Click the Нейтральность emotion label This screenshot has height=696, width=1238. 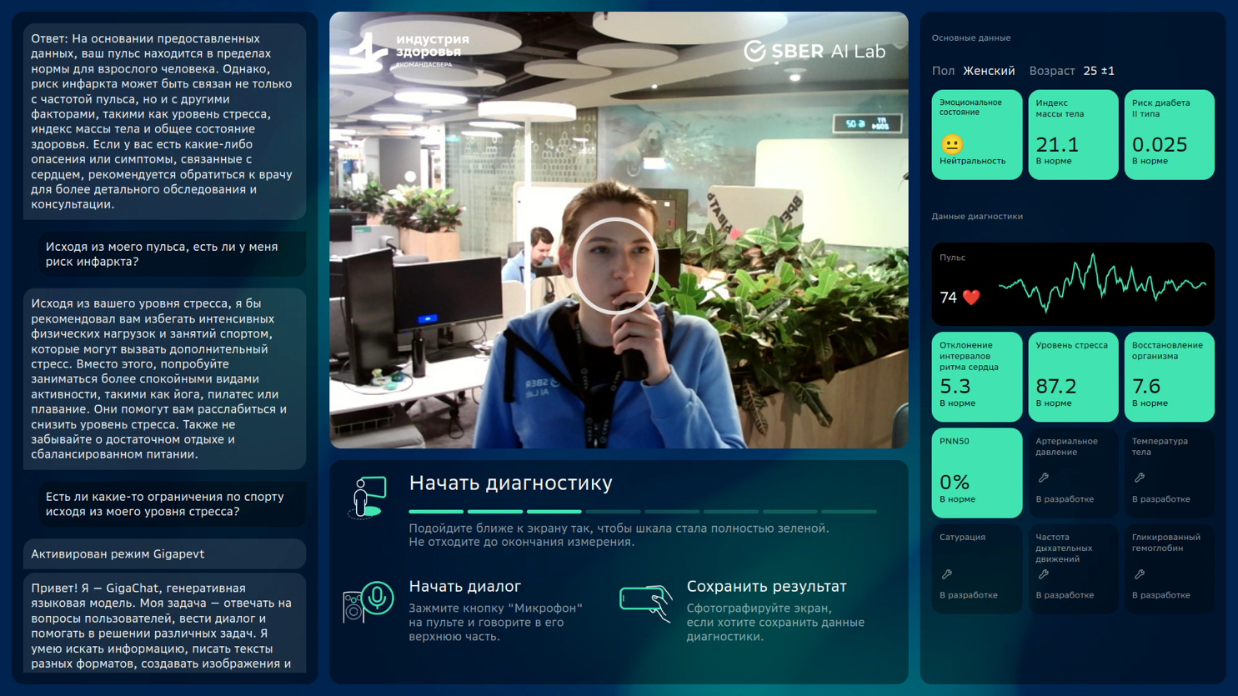tap(972, 162)
